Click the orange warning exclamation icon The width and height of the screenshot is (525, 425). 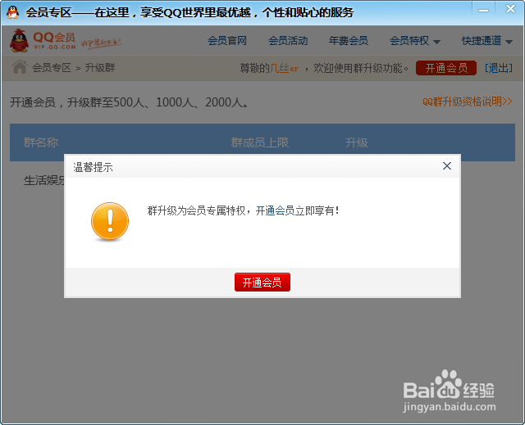110,221
